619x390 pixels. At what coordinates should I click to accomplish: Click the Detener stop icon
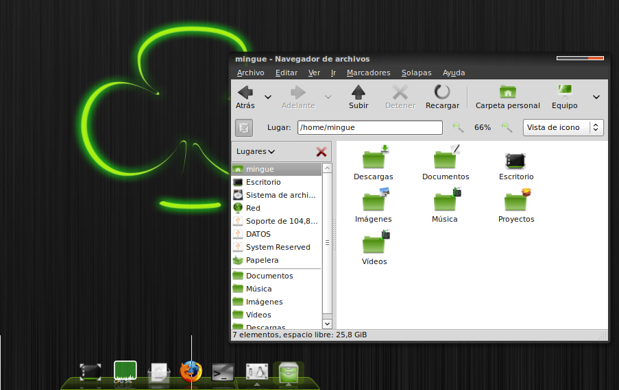(x=400, y=97)
